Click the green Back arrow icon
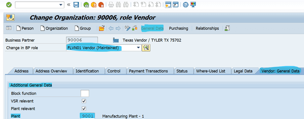304x119 pixels. pos(86,5)
